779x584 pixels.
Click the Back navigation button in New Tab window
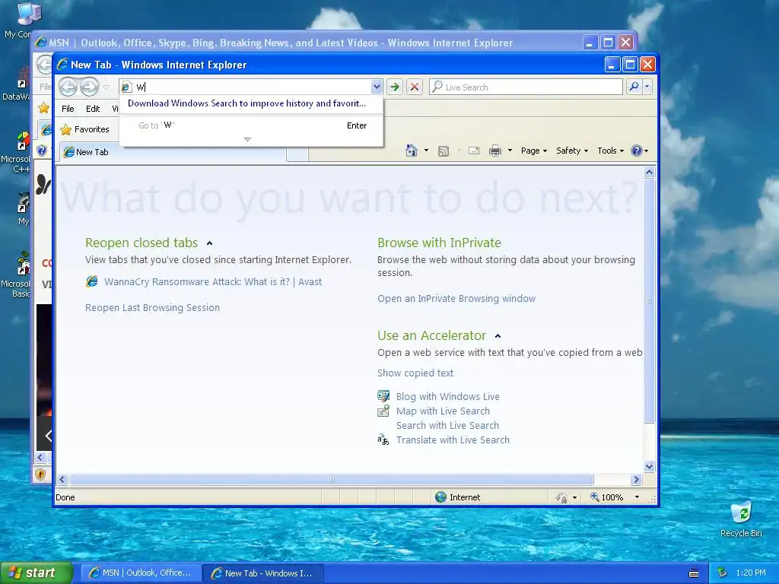click(x=68, y=87)
